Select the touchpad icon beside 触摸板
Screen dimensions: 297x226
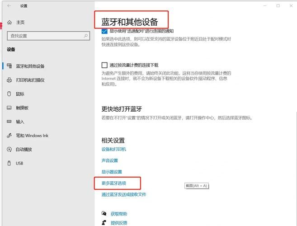click(x=9, y=108)
